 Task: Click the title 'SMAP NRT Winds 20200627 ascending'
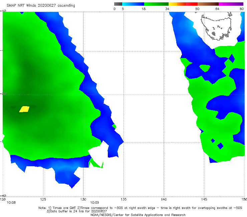pyautogui.click(x=41, y=5)
